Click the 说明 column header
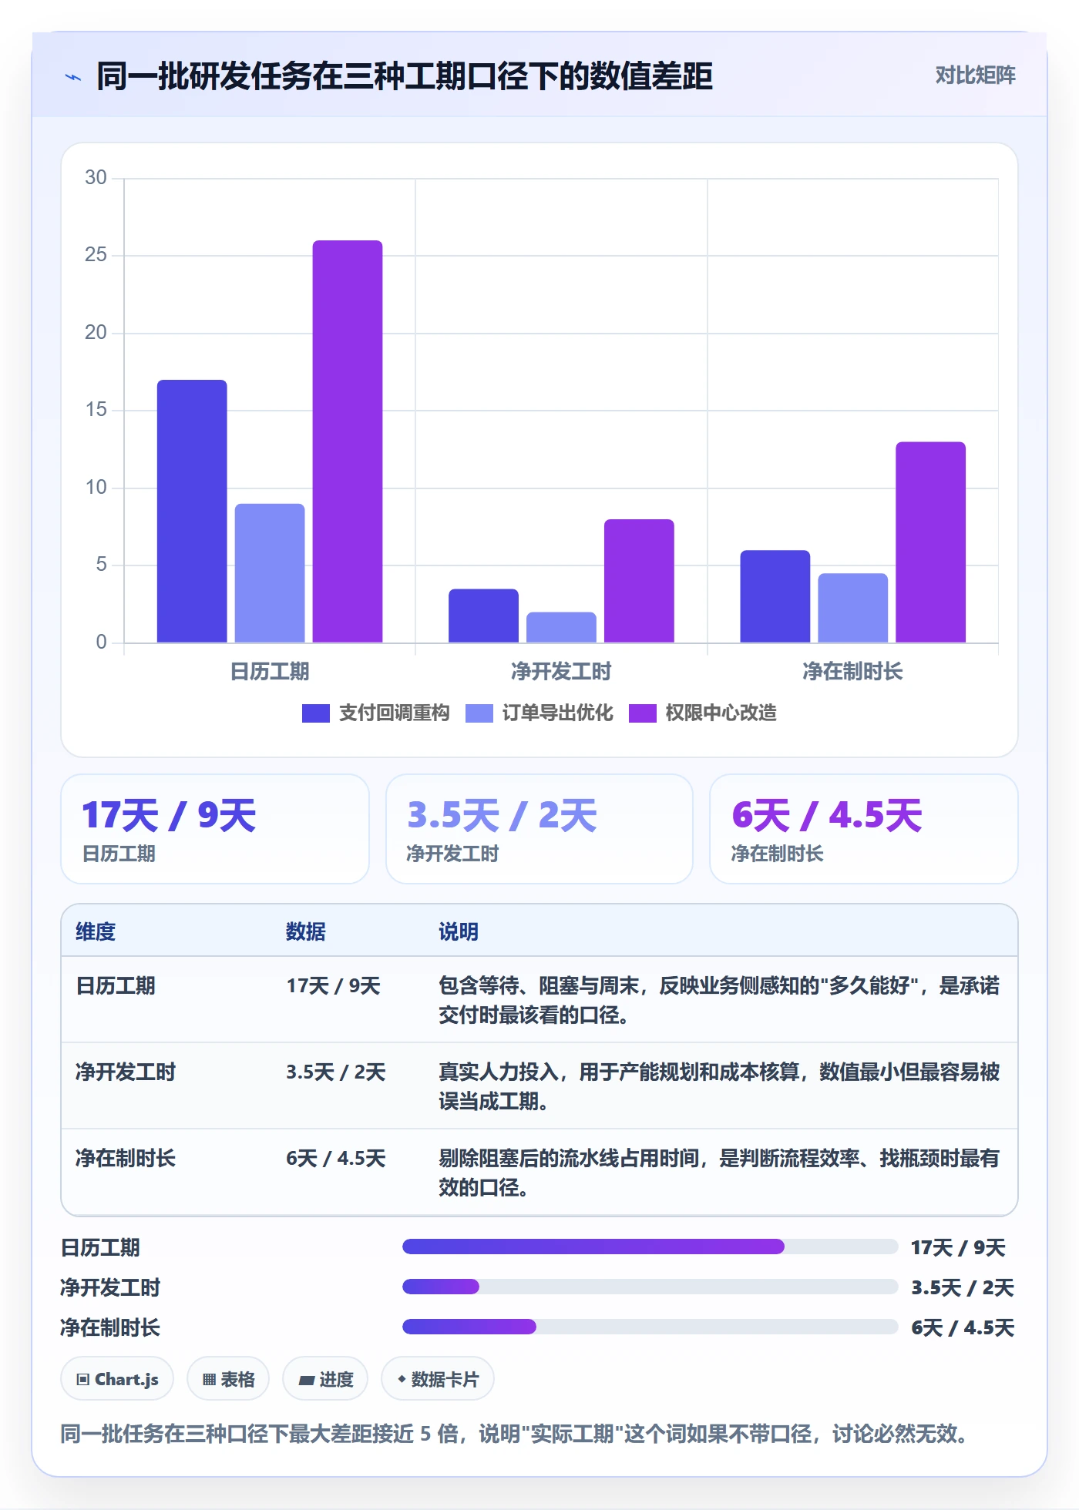The height and width of the screenshot is (1510, 1079). (459, 931)
